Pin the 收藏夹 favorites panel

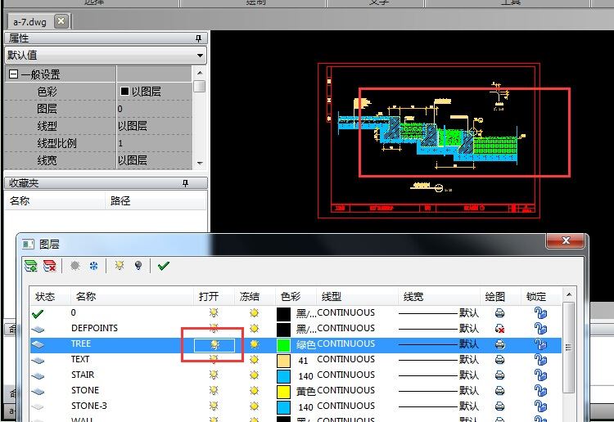(185, 183)
